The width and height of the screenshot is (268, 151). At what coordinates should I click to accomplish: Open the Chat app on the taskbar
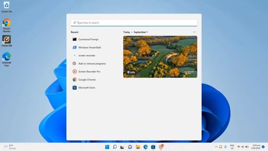coord(130,147)
